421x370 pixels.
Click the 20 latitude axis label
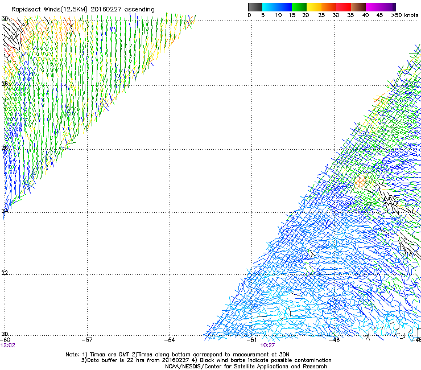5,334
